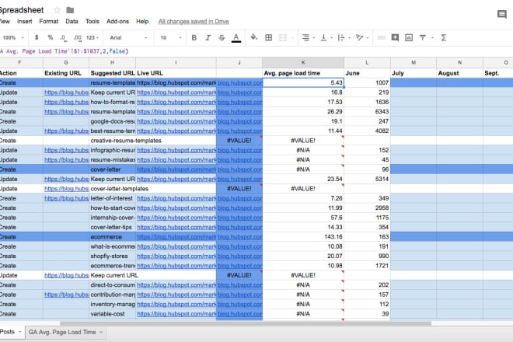Screen dimensions: 513x342
Task: Click inside the formula bar
Action: pyautogui.click(x=255, y=51)
